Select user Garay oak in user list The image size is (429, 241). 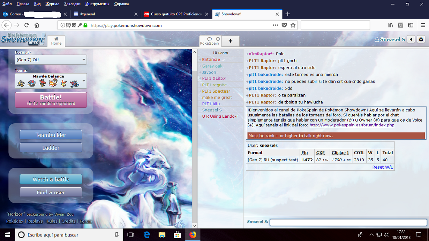pos(220,66)
